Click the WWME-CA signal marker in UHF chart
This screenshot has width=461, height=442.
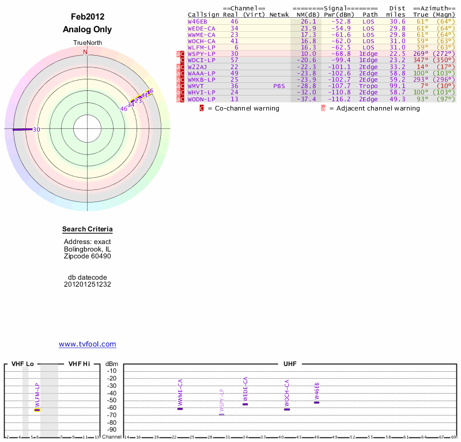(180, 409)
